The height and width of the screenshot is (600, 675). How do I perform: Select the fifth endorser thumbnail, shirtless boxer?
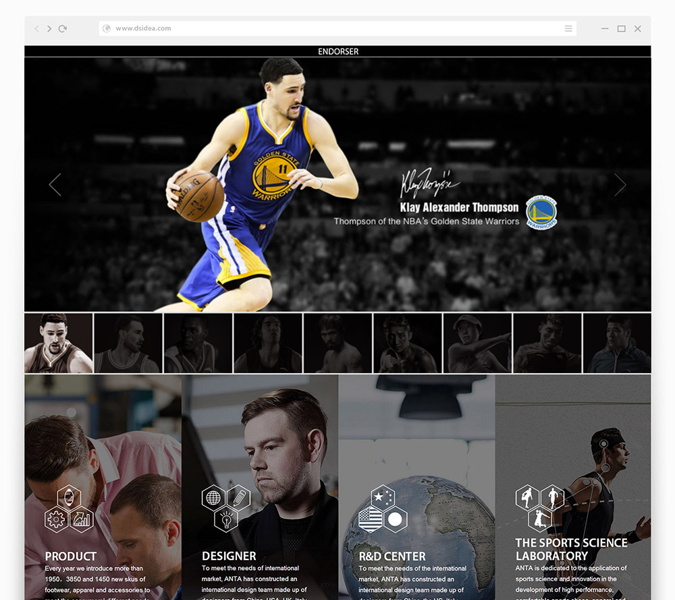tap(338, 343)
